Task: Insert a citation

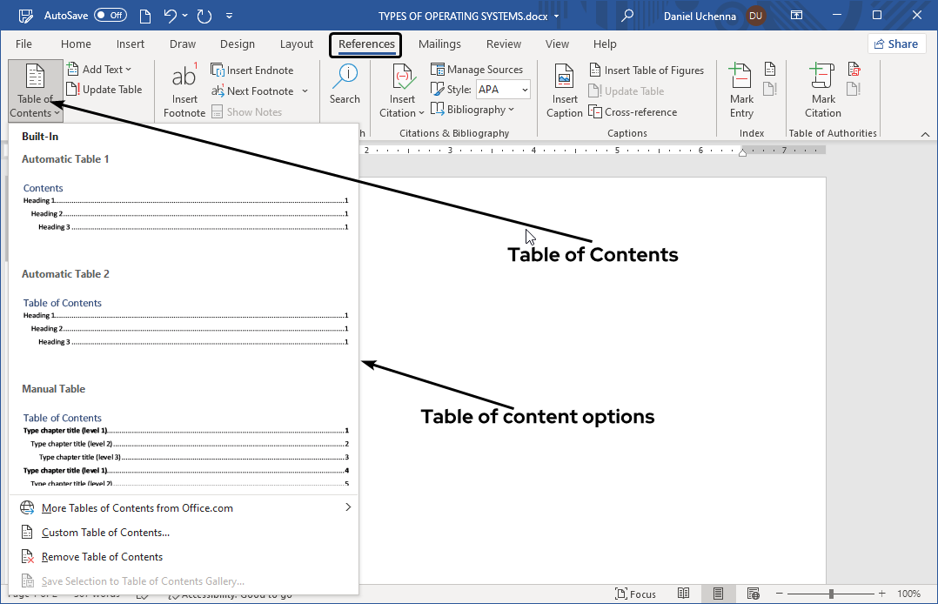Action: 401,90
